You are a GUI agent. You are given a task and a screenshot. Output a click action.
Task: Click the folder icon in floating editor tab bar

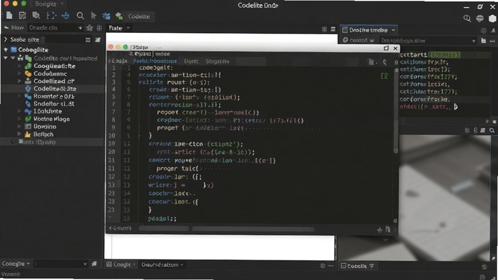click(372, 62)
